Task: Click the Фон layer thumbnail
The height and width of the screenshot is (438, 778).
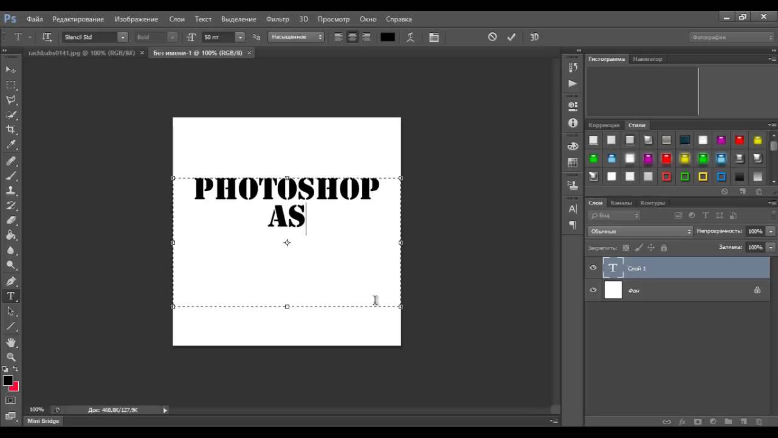Action: click(x=613, y=290)
